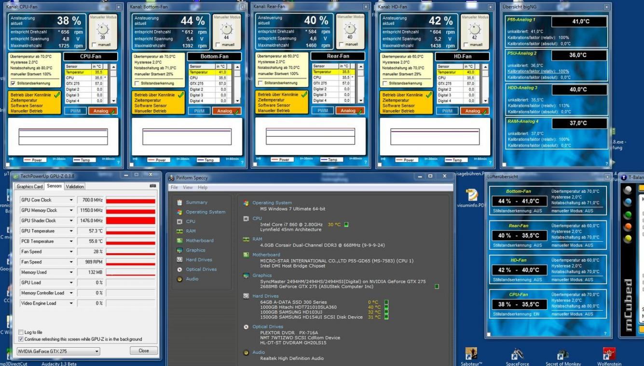Image resolution: width=644 pixels, height=366 pixels.
Task: Open the GPU Shader Clock sensor dropdown
Action: [71, 221]
